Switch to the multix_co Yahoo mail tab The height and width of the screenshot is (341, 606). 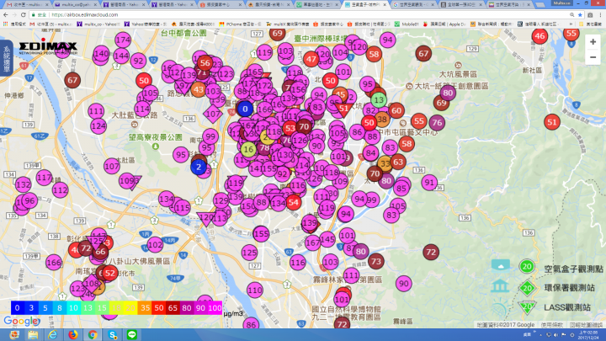(76, 5)
